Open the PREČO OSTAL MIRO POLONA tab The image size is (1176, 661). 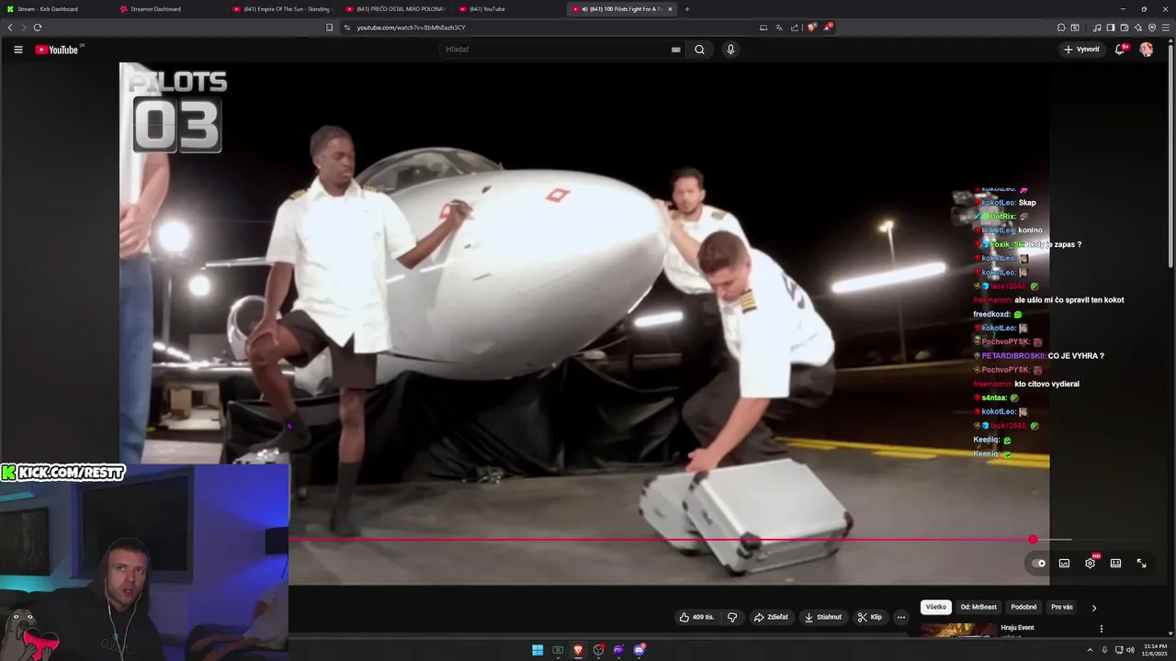tap(395, 9)
